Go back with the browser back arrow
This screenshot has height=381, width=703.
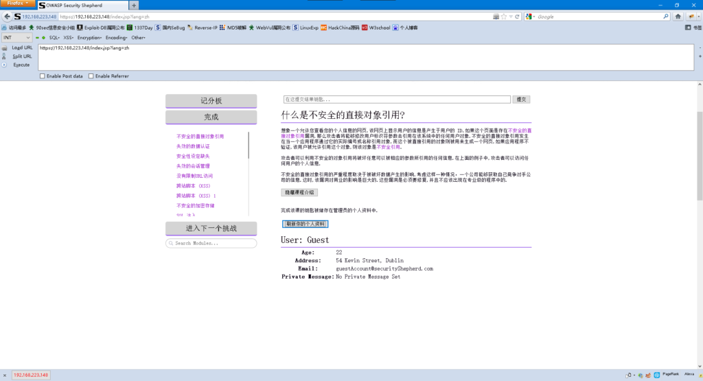[7, 16]
